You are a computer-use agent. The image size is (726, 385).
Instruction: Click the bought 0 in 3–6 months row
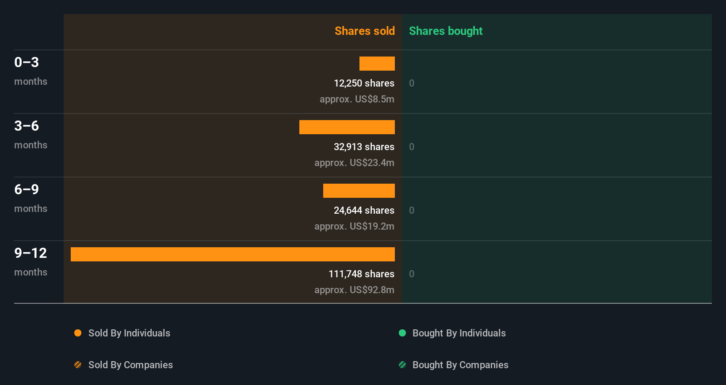pos(412,147)
